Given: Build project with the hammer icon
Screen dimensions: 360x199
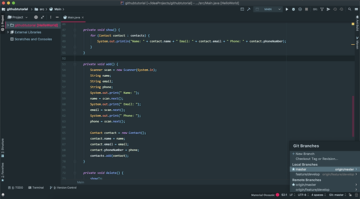Looking at the screenshot, I should pos(248,9).
